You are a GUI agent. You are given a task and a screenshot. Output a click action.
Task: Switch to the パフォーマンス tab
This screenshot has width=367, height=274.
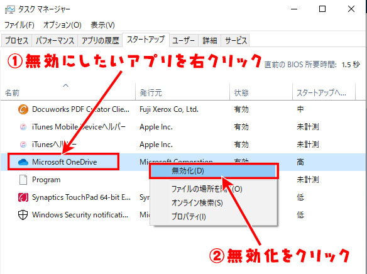pyautogui.click(x=55, y=40)
